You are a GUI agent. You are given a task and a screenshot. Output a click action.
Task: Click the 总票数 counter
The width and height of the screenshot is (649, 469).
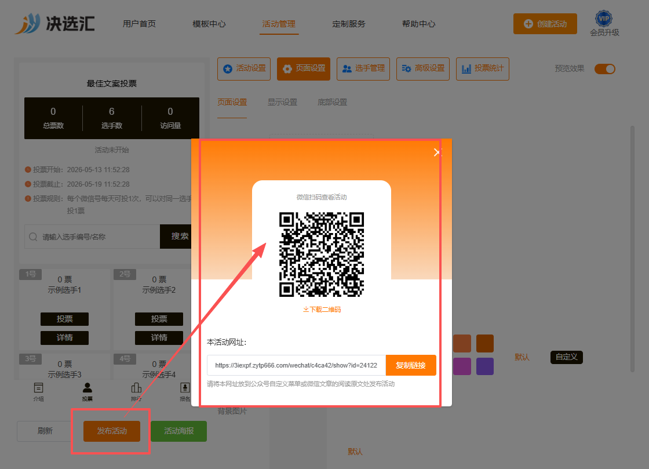53,118
